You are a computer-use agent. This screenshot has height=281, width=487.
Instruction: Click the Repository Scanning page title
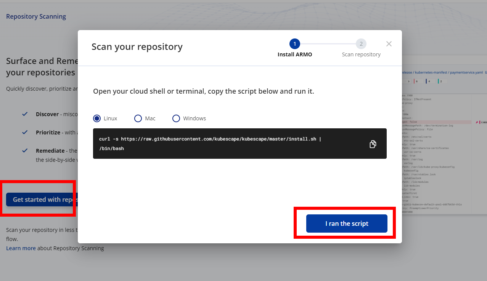[x=36, y=16]
